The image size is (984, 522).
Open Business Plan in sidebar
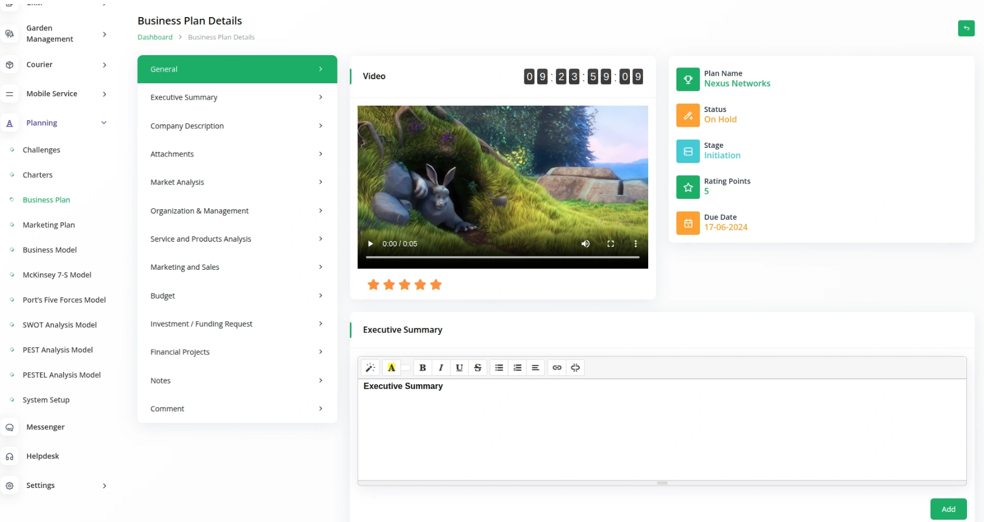(x=46, y=199)
